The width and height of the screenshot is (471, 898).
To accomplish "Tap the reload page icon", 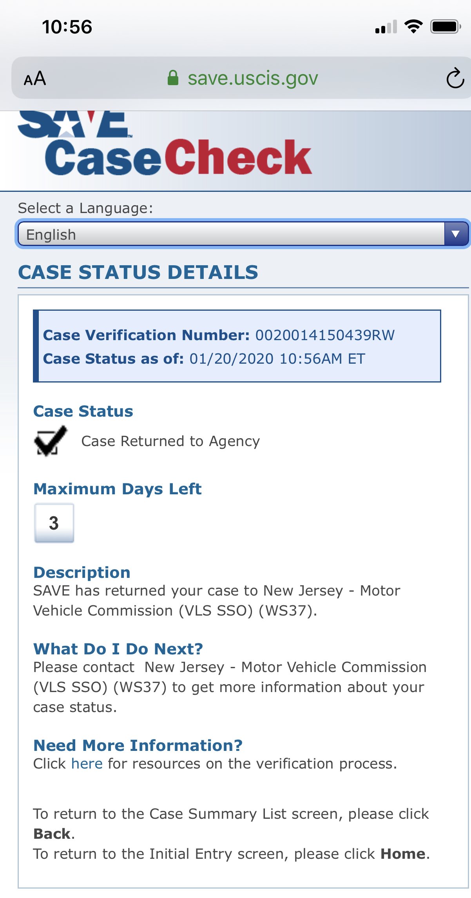I will click(455, 78).
